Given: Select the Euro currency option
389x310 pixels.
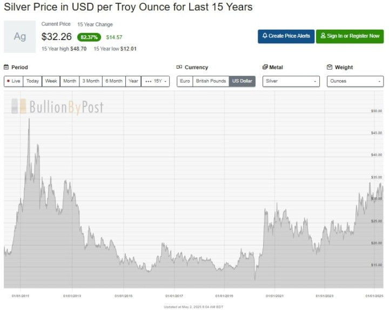Looking at the screenshot, I should pos(185,81).
